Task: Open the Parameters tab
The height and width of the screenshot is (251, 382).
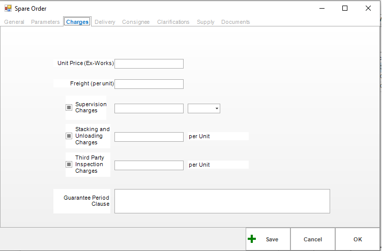Action: (45, 22)
